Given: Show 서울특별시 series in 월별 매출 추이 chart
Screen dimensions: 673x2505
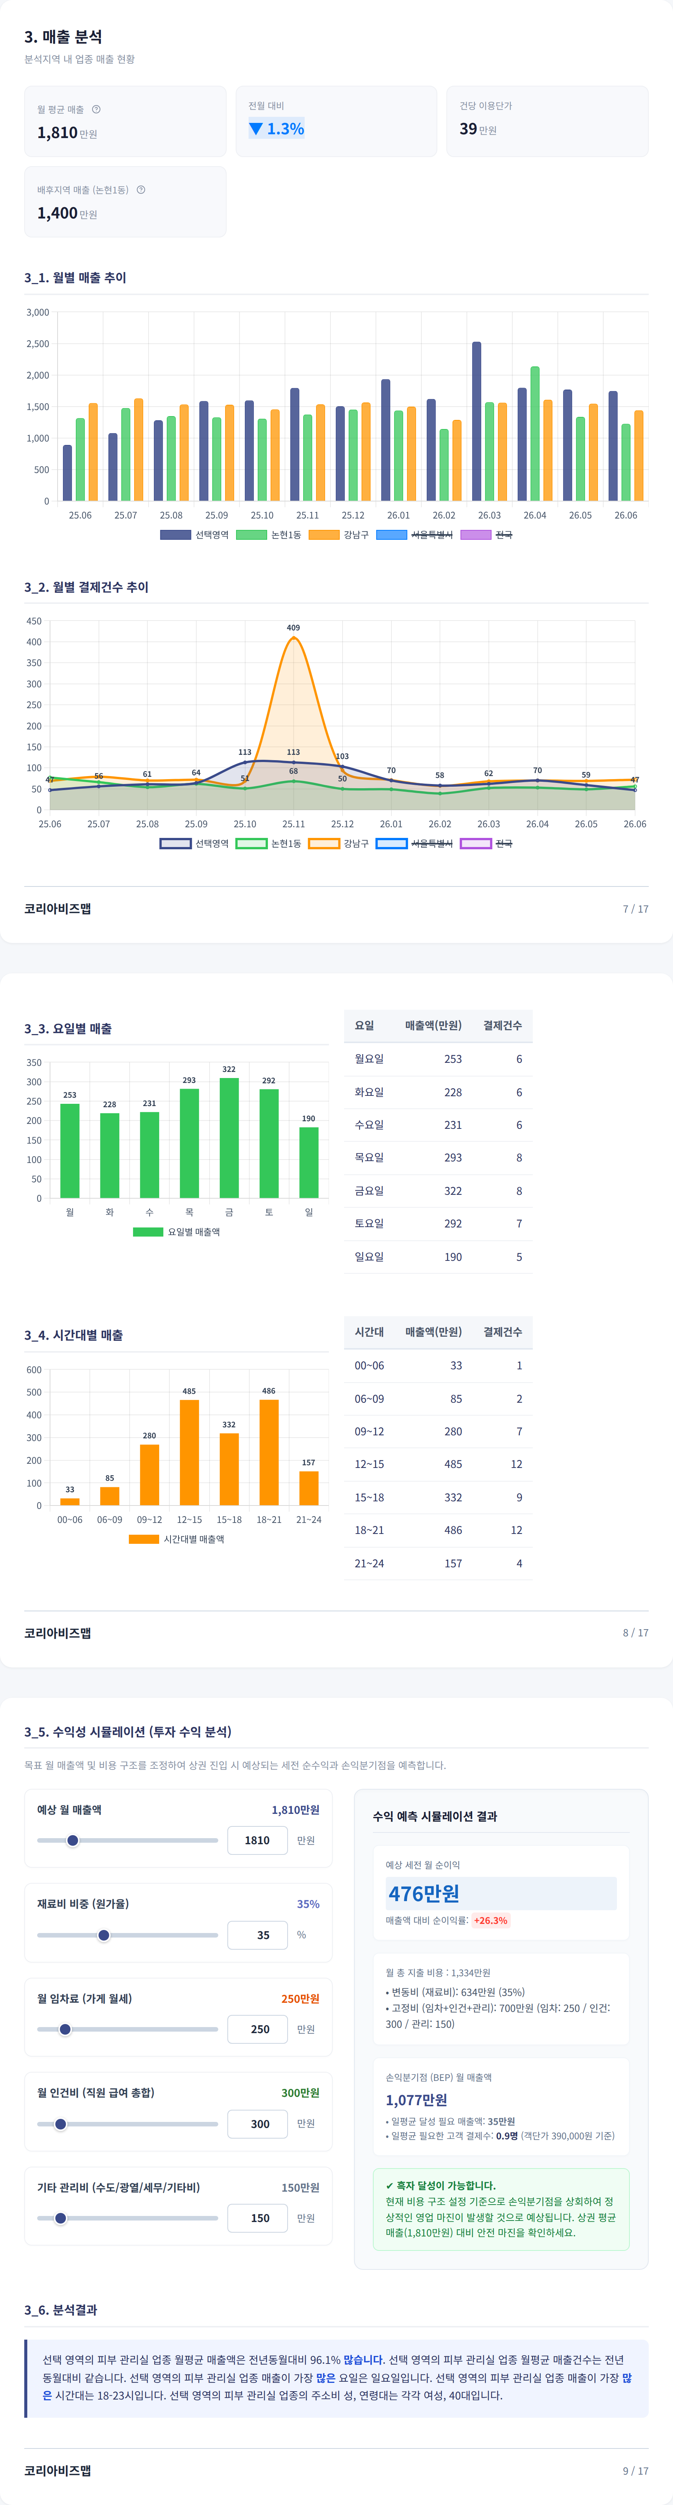Looking at the screenshot, I should 415,535.
